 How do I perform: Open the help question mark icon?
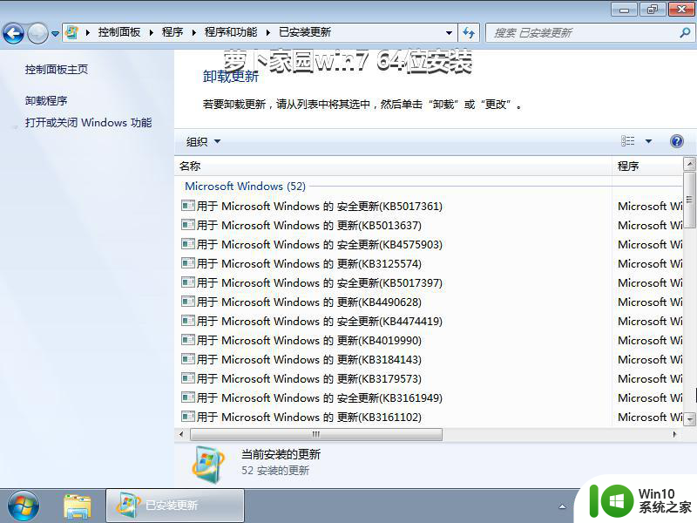click(676, 141)
